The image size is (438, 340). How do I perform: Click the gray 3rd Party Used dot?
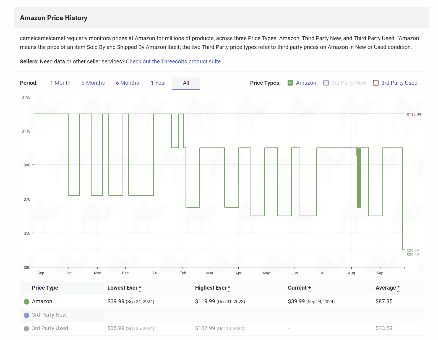[x=27, y=328]
